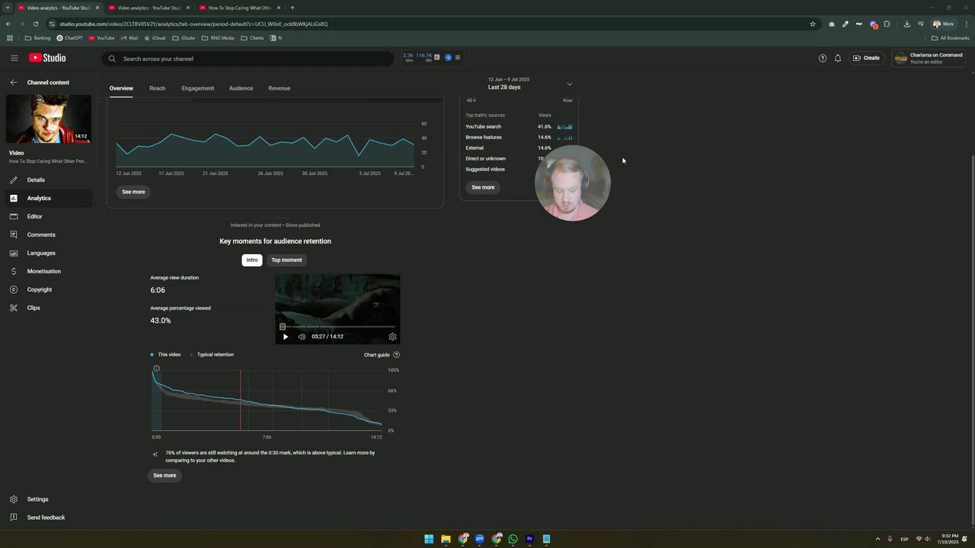Click the YouTube Studio logo
Screen dimensions: 975x548
click(47, 58)
